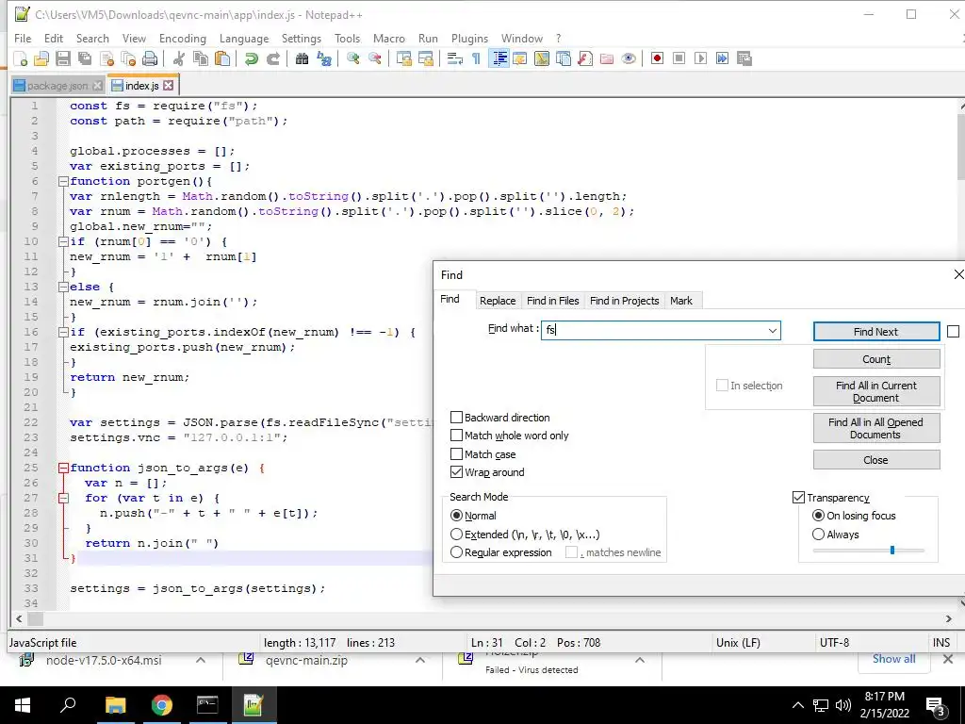Click the Zoom Out magnifier icon
Screen dimensions: 965x724
375,58
